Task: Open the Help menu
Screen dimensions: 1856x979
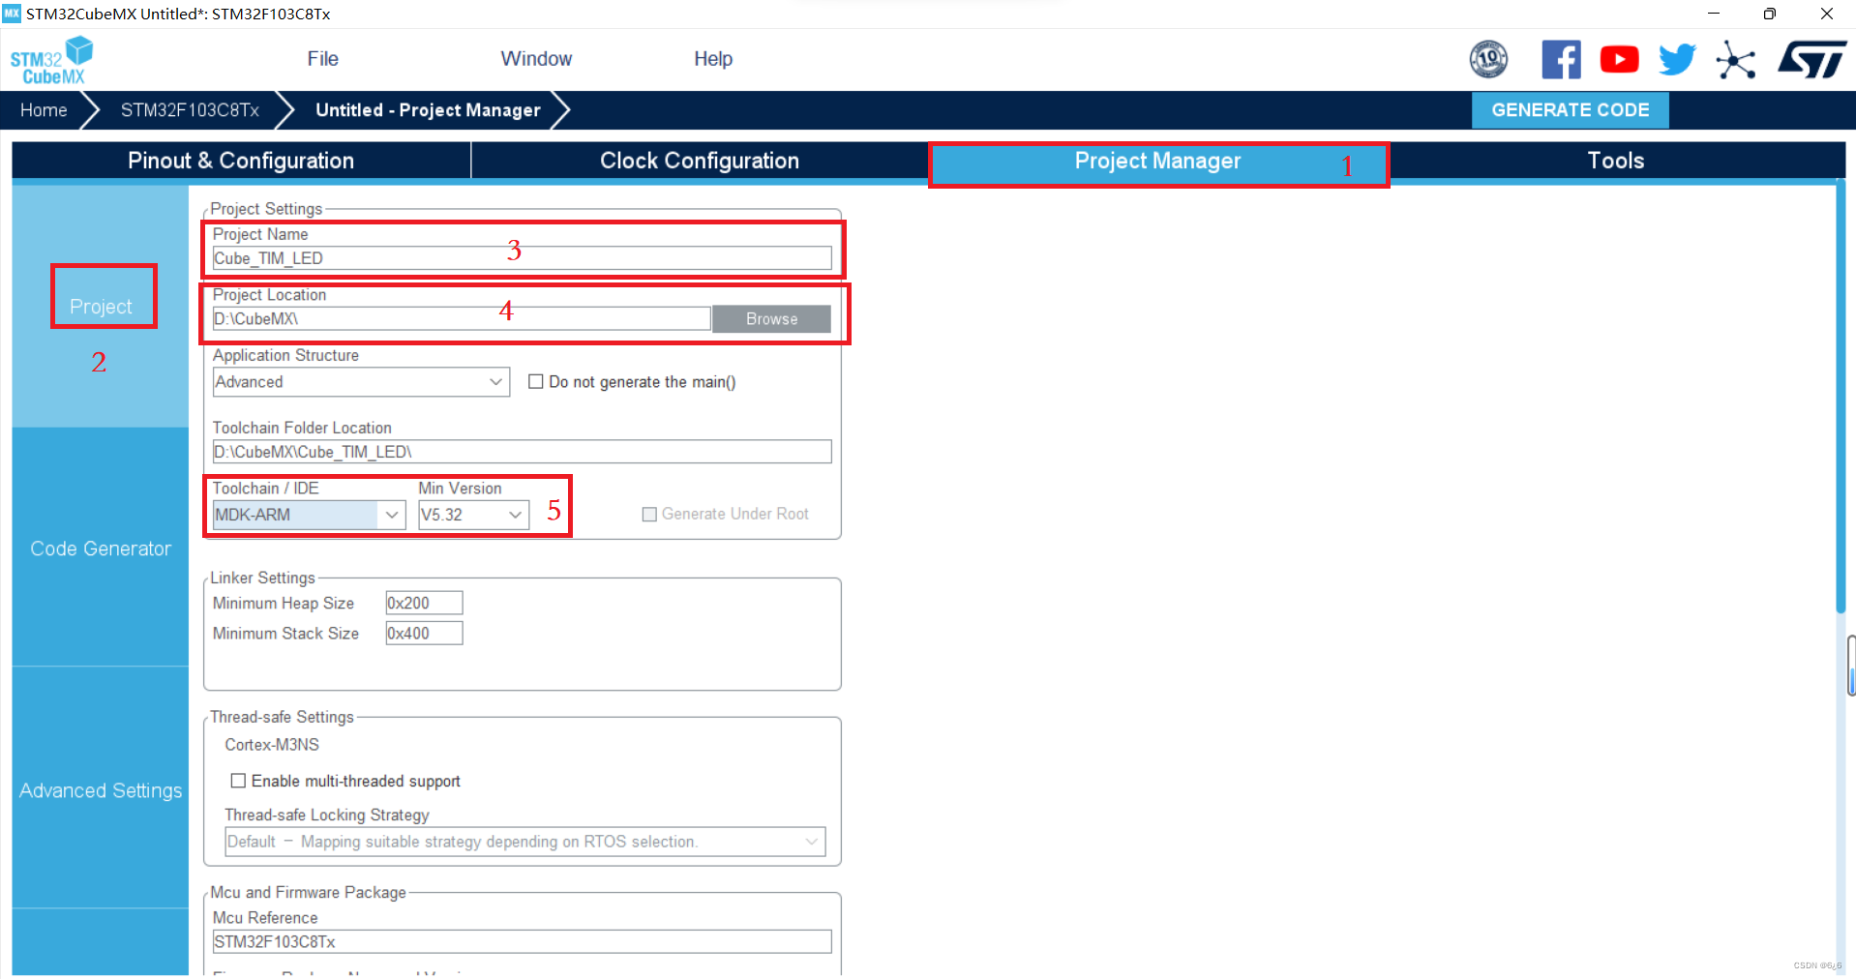Action: click(713, 59)
